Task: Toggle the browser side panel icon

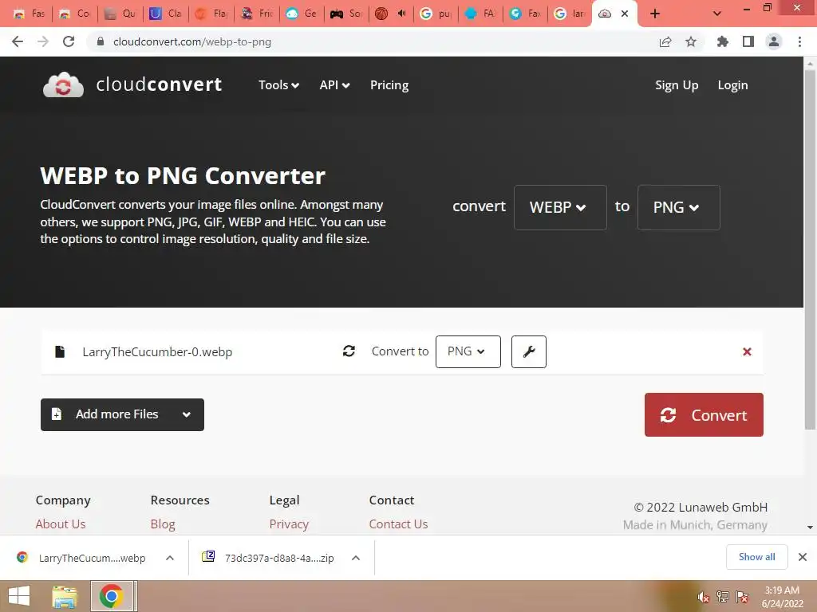Action: [748, 41]
